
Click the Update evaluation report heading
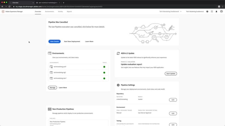[131, 64]
